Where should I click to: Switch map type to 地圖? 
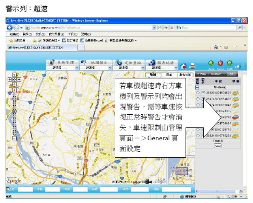click(153, 74)
